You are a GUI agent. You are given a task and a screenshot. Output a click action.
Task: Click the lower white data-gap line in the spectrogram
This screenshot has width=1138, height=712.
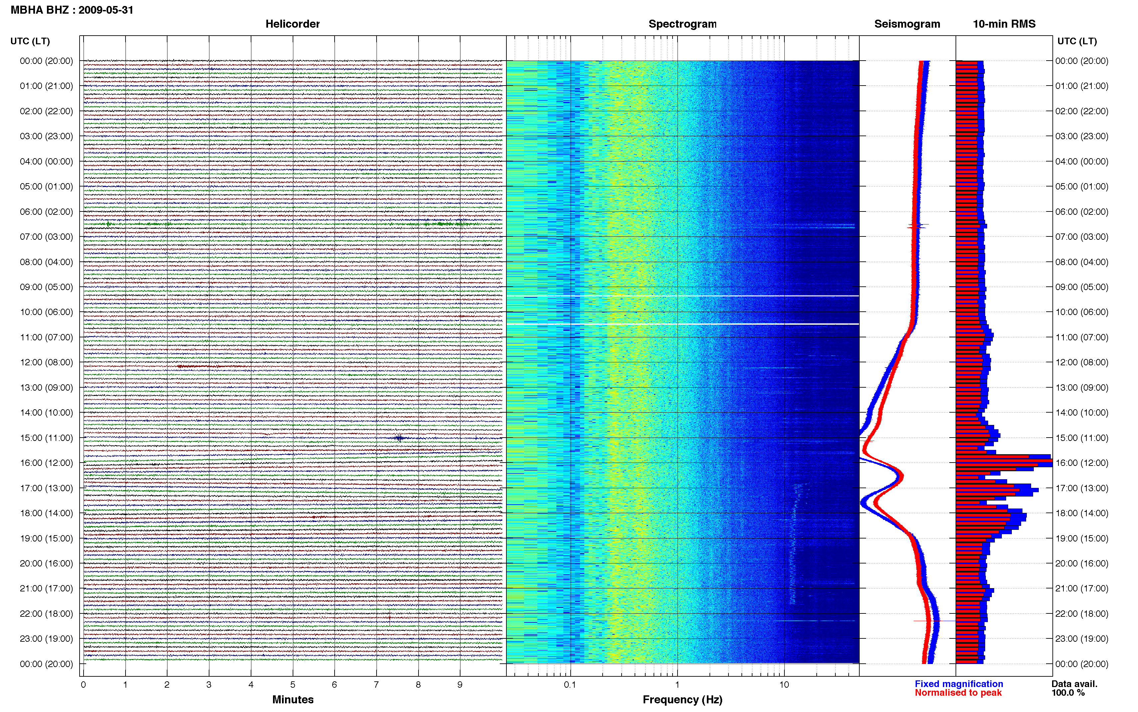point(683,324)
